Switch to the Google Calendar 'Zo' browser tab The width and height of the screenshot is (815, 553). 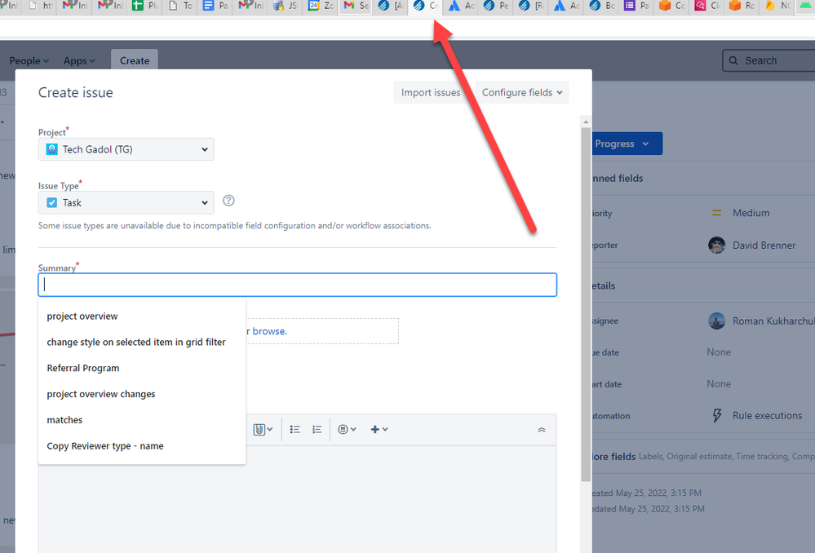tap(321, 6)
